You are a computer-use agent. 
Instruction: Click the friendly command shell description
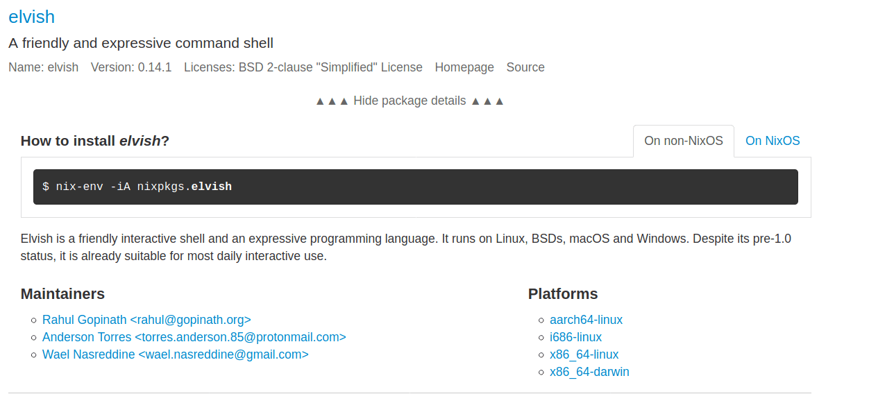point(141,43)
